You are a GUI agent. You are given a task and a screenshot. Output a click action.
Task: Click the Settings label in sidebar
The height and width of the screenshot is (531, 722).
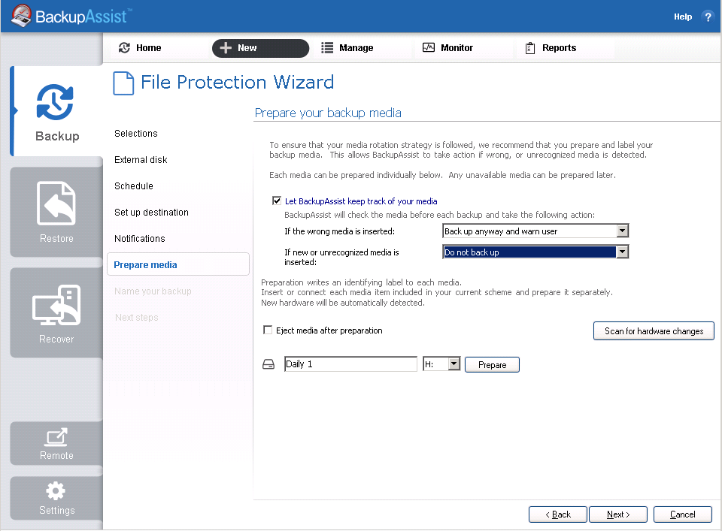click(x=56, y=510)
